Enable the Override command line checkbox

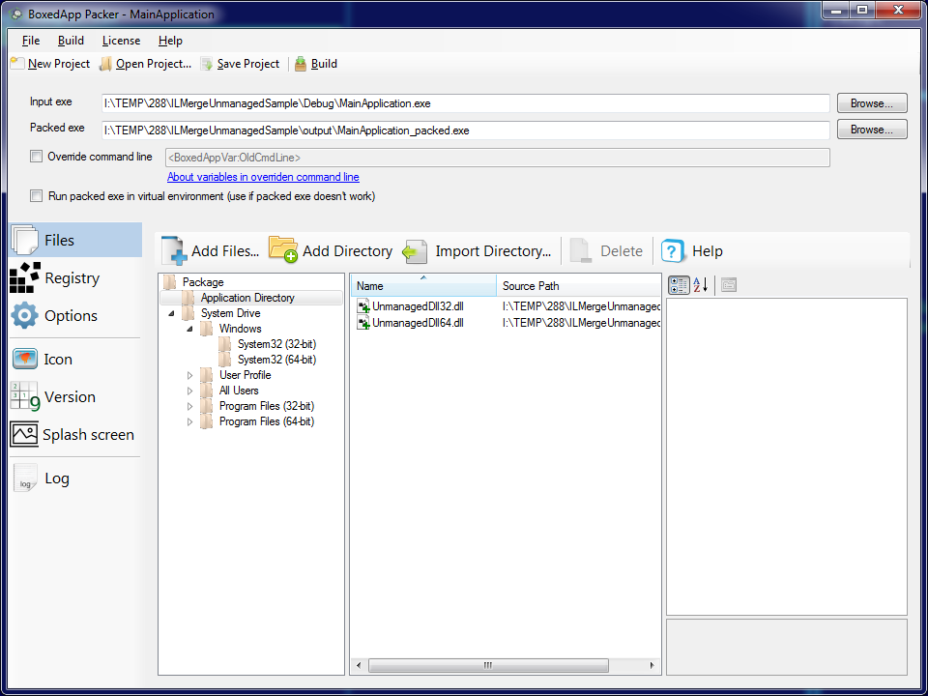[x=37, y=157]
